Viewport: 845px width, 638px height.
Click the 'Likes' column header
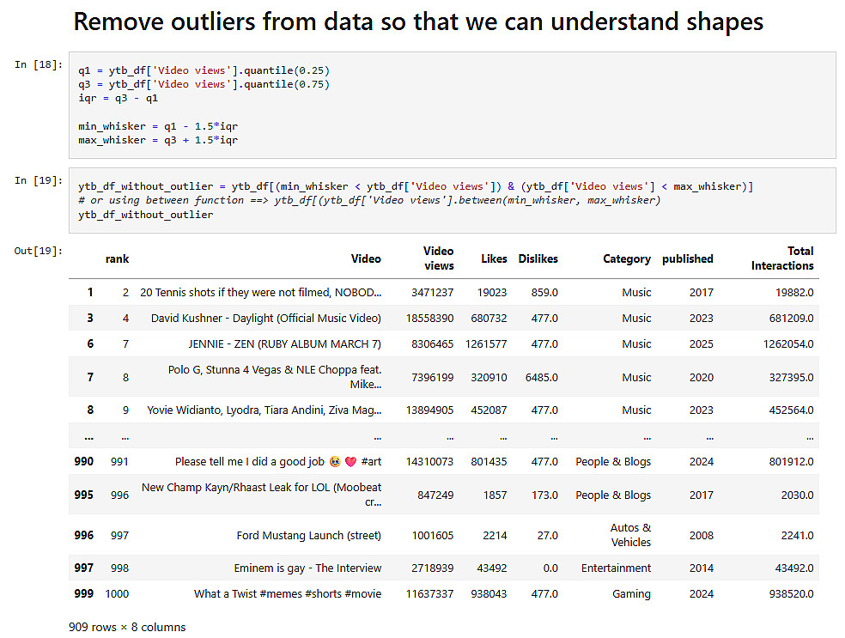point(493,258)
